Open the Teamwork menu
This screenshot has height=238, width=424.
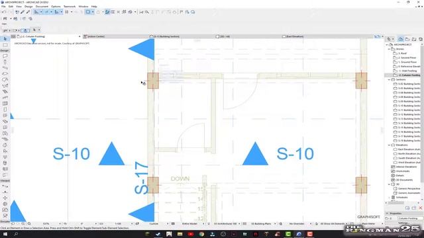(x=70, y=7)
